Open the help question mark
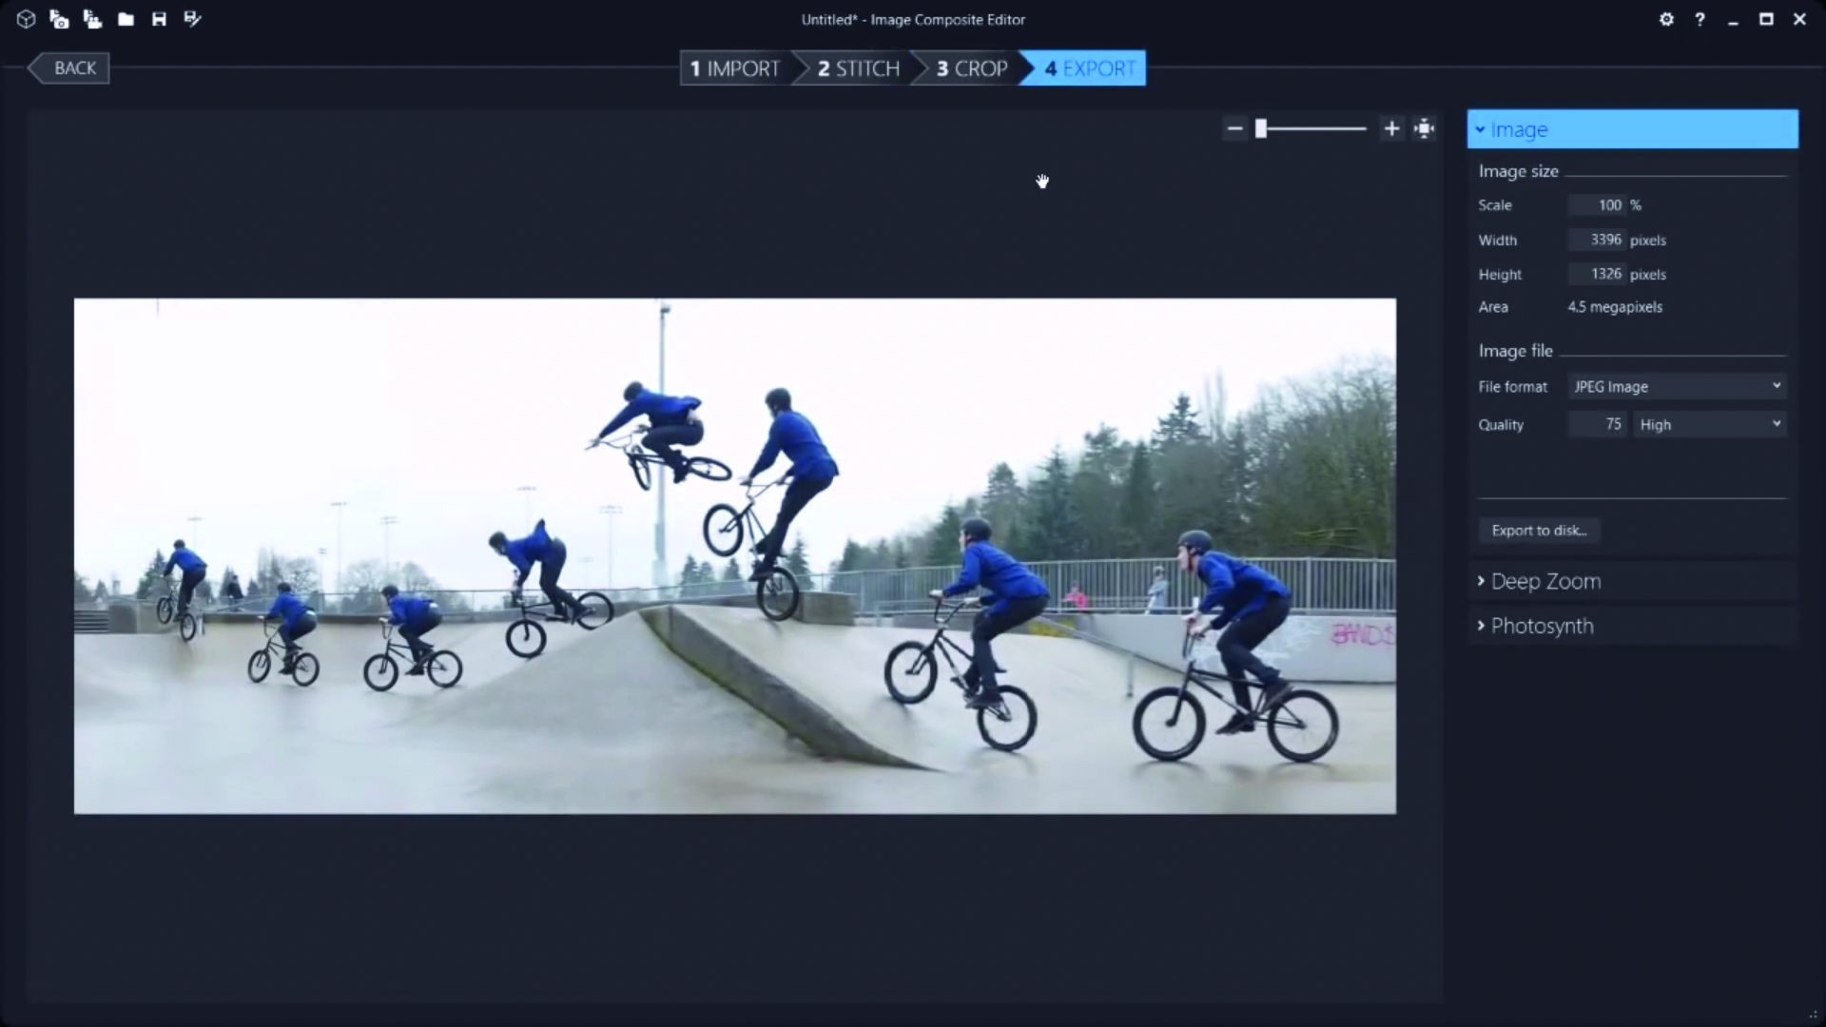Image resolution: width=1826 pixels, height=1027 pixels. click(x=1700, y=19)
